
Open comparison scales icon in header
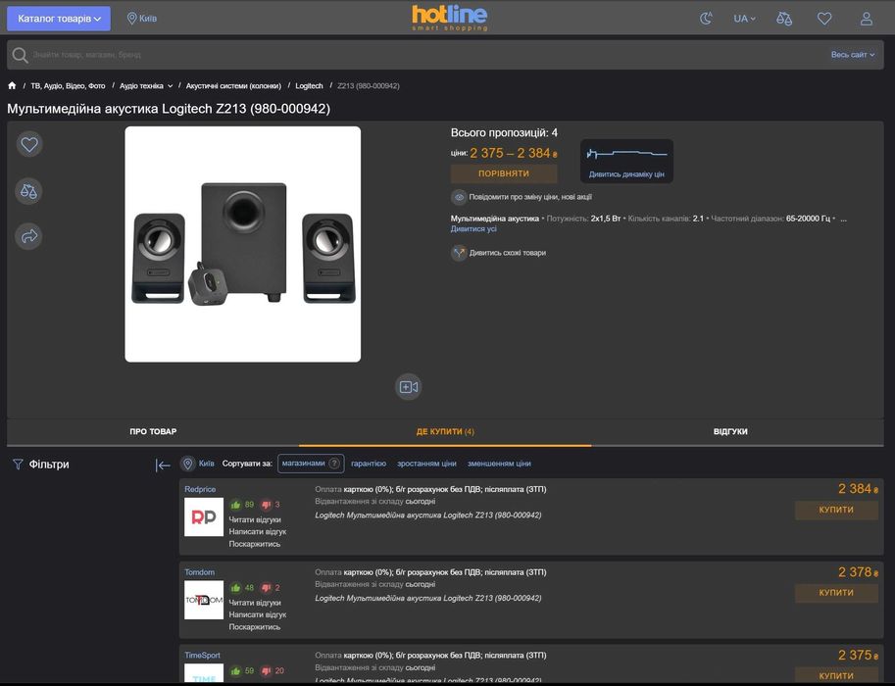(783, 19)
